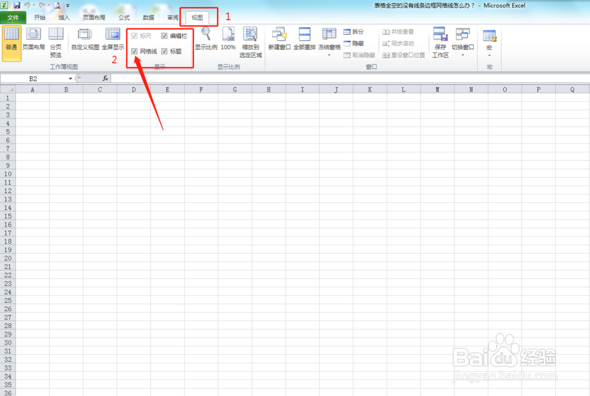
Task: Select column A header
Action: [32, 90]
